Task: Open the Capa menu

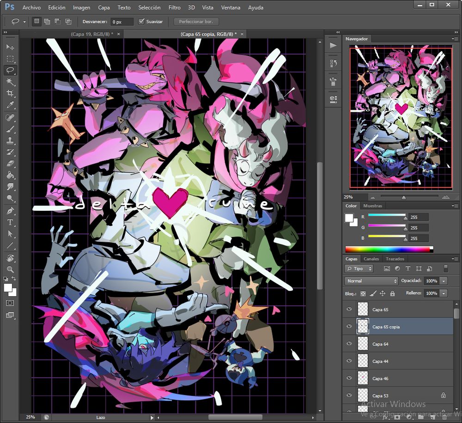Action: [x=103, y=7]
